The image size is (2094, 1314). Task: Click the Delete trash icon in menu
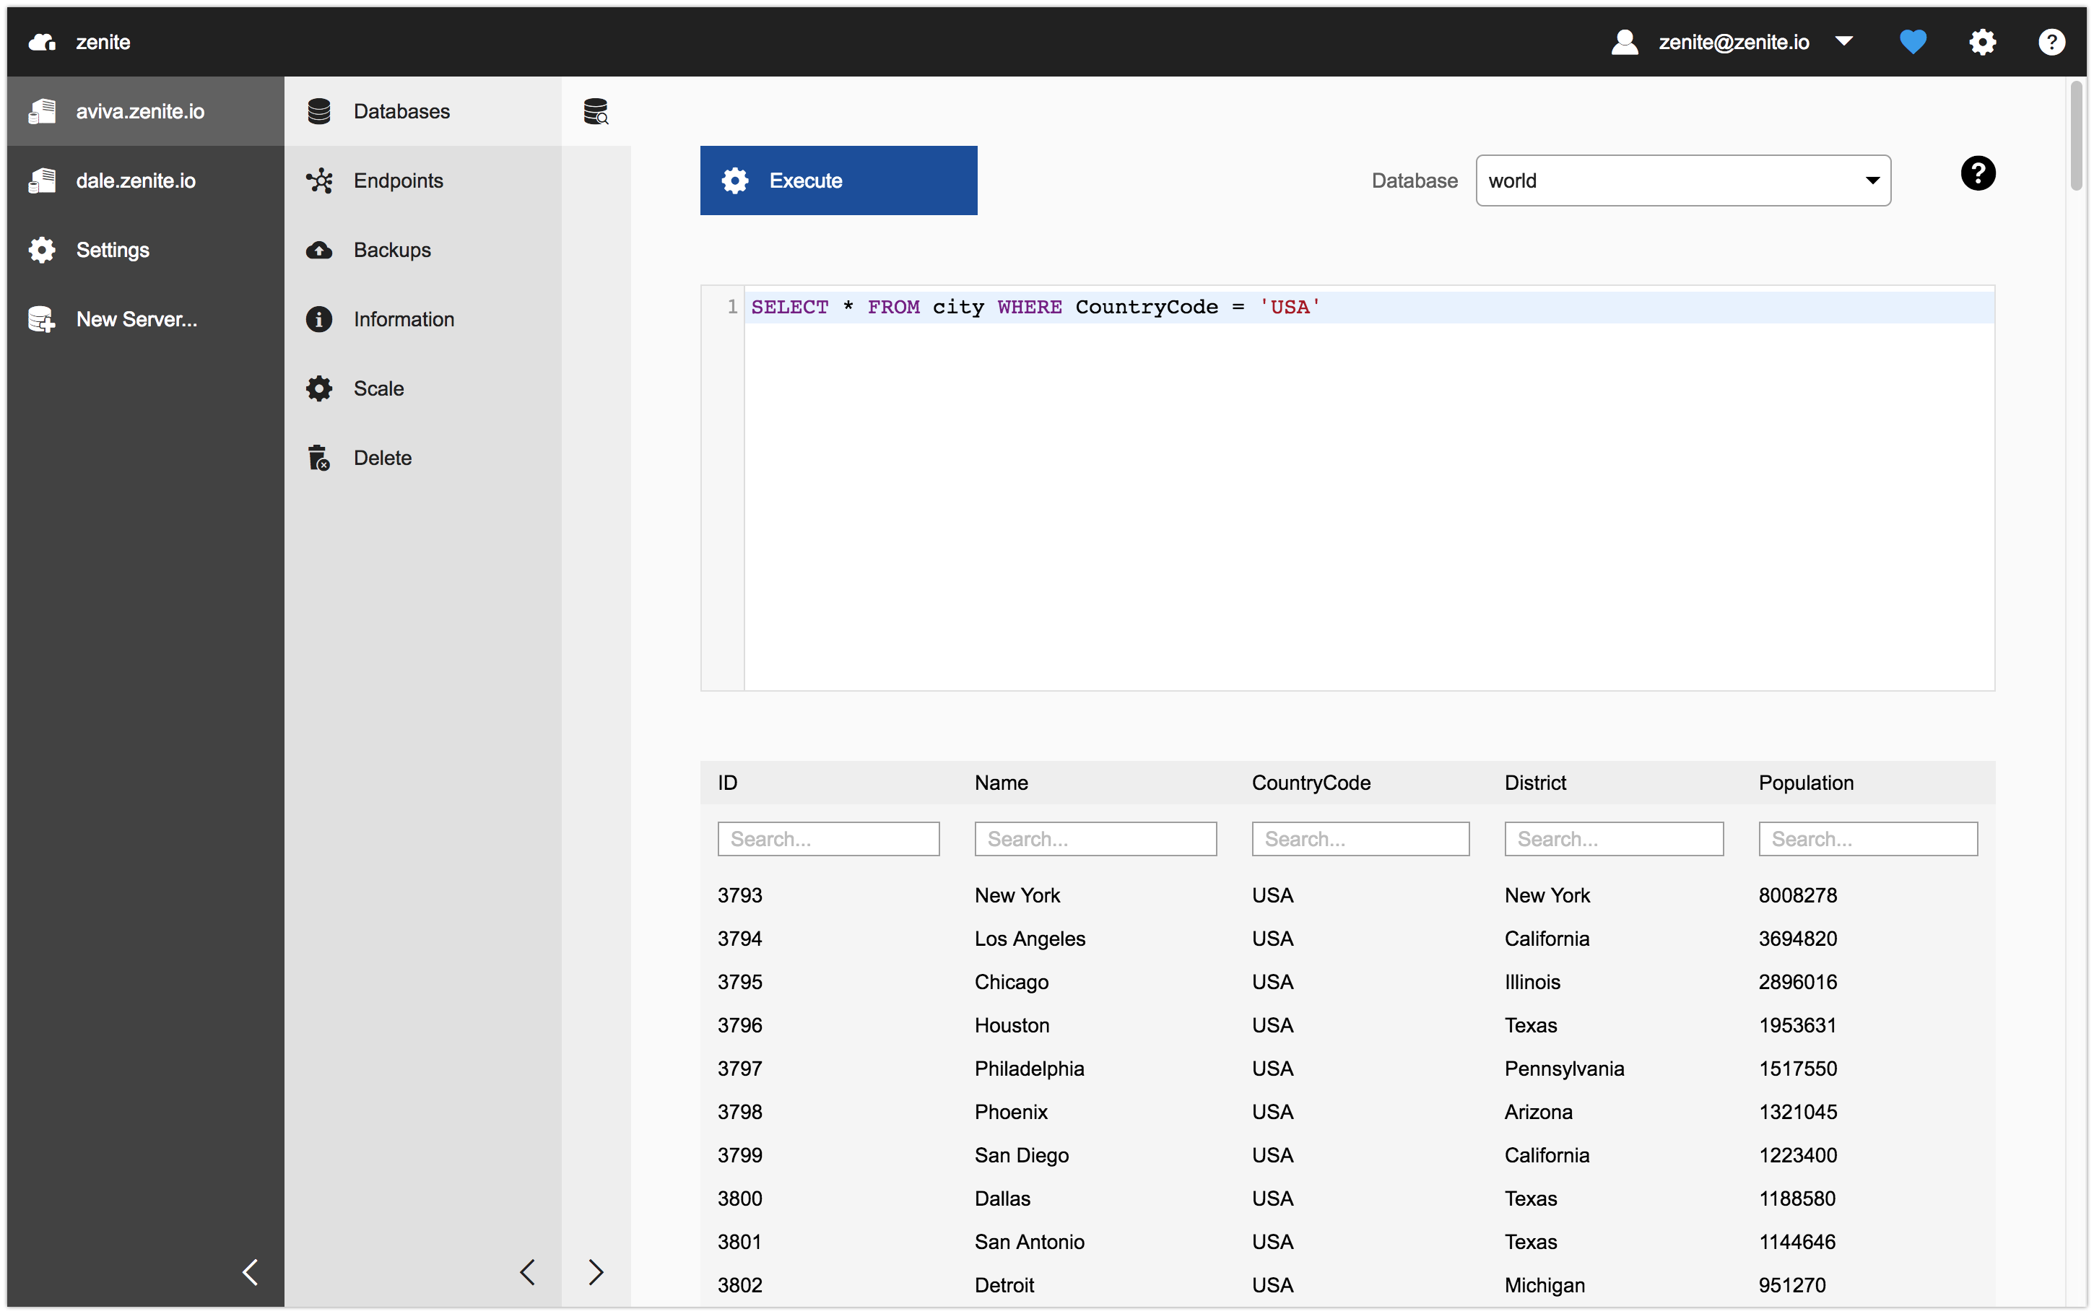pyautogui.click(x=319, y=458)
